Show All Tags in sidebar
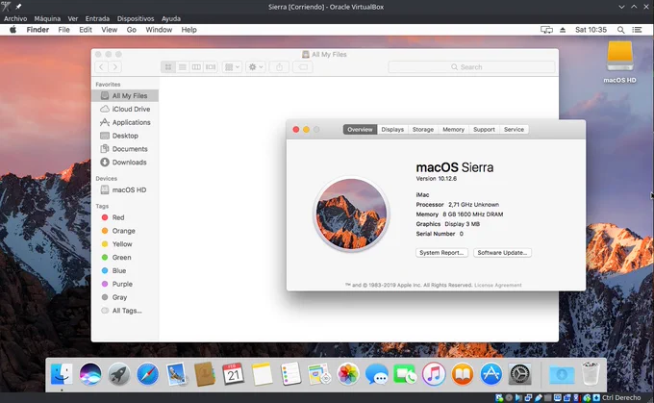Screen dimensions: 654x403 [x=125, y=311]
